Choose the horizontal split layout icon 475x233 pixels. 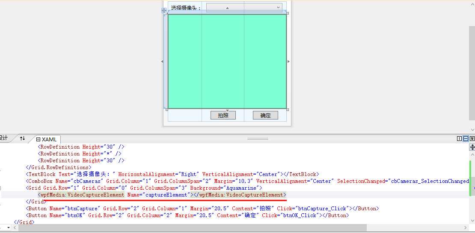466,139
